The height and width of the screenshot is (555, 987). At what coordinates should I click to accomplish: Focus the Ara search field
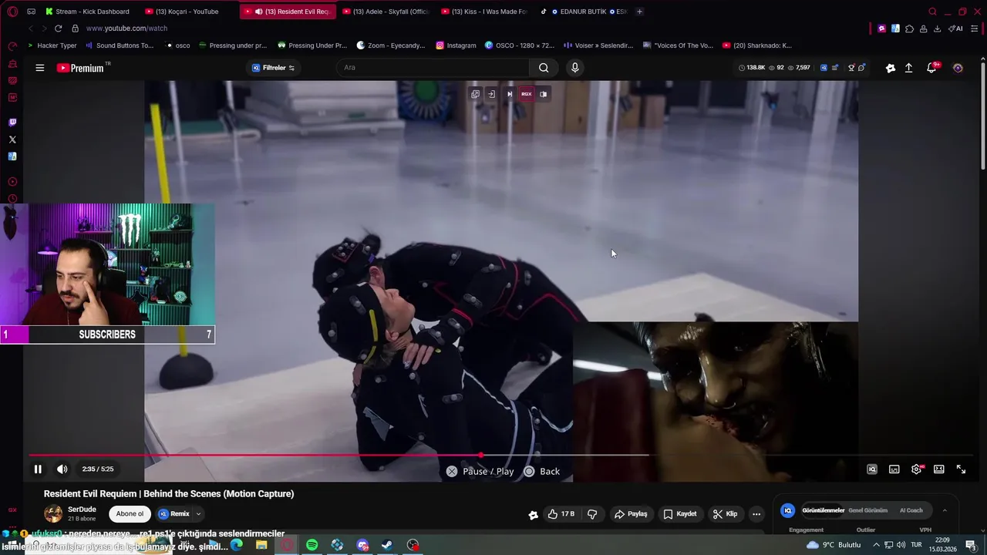(x=433, y=68)
